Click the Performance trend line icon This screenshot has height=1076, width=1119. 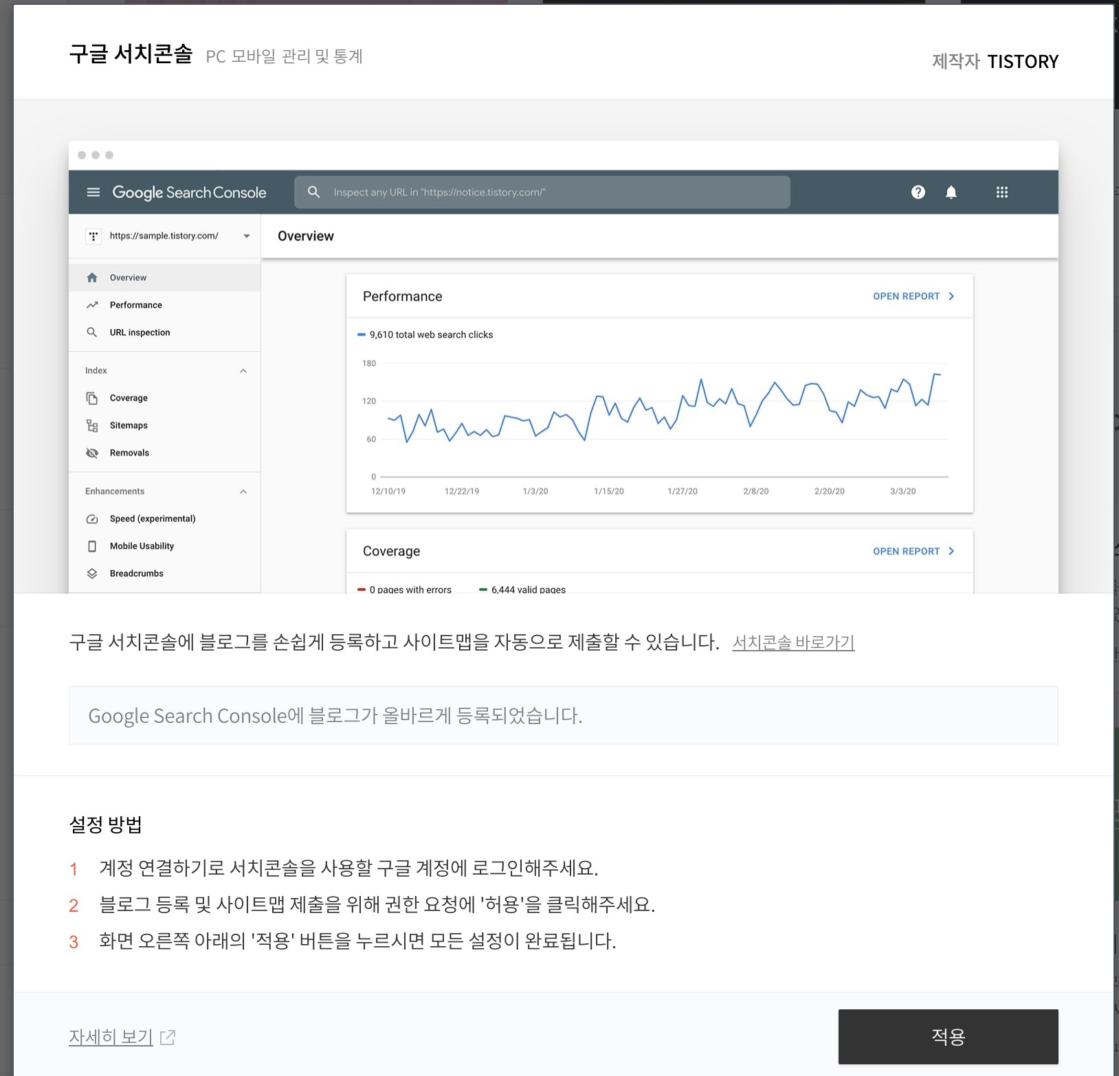92,305
